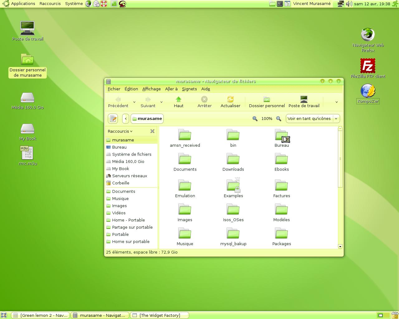399x319 pixels.
Task: Open the toolbar overflow arrow
Action: pos(336,102)
